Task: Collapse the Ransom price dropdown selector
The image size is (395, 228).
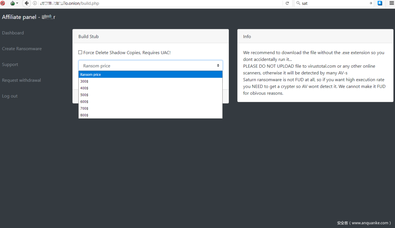Action: 150,66
